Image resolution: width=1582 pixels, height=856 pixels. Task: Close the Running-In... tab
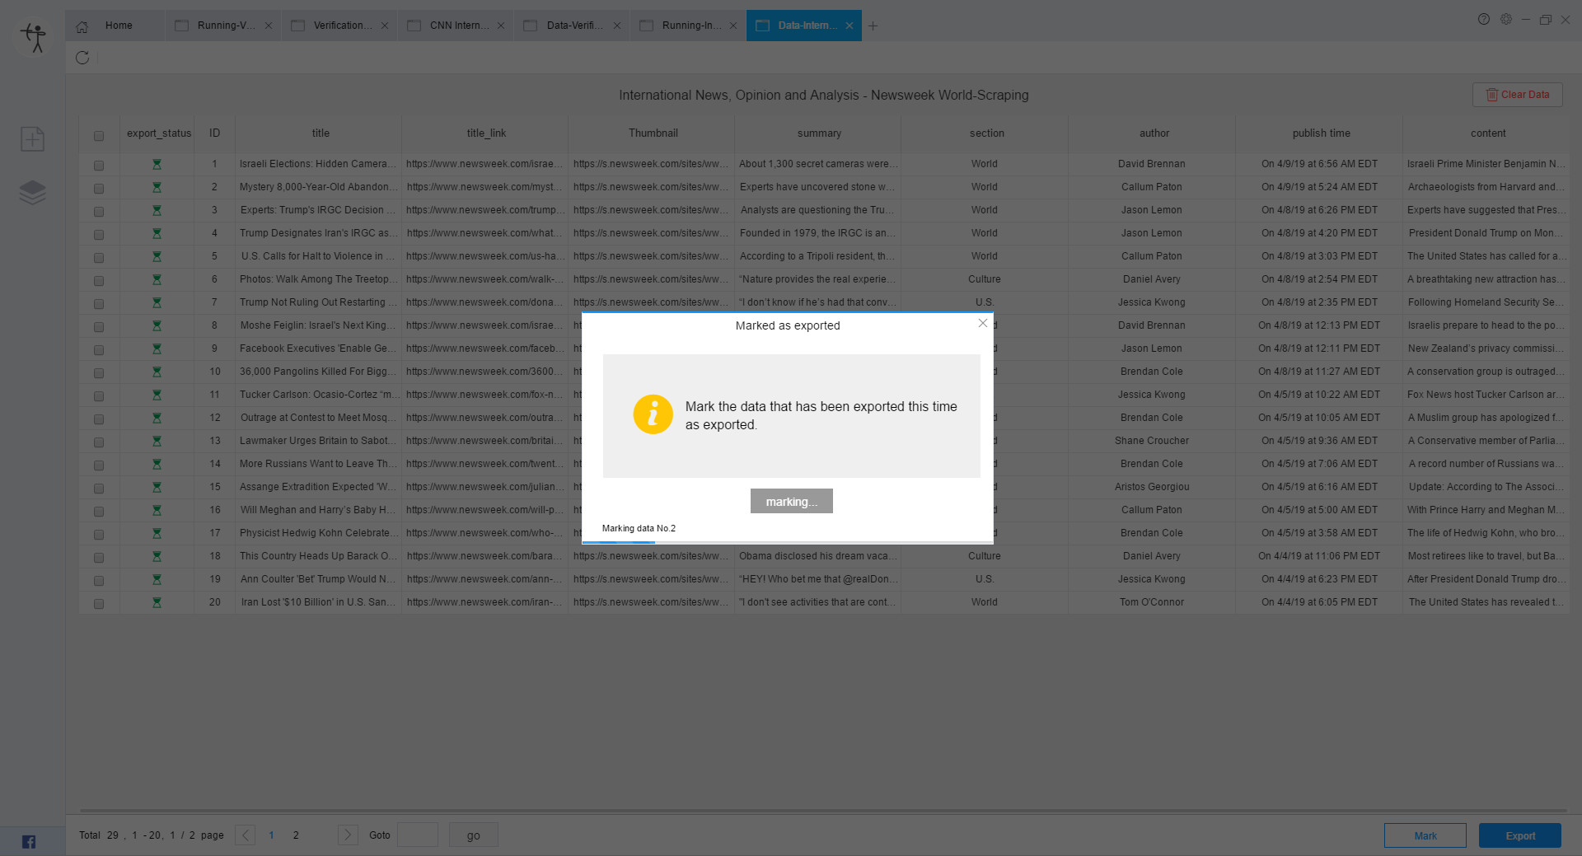[733, 26]
